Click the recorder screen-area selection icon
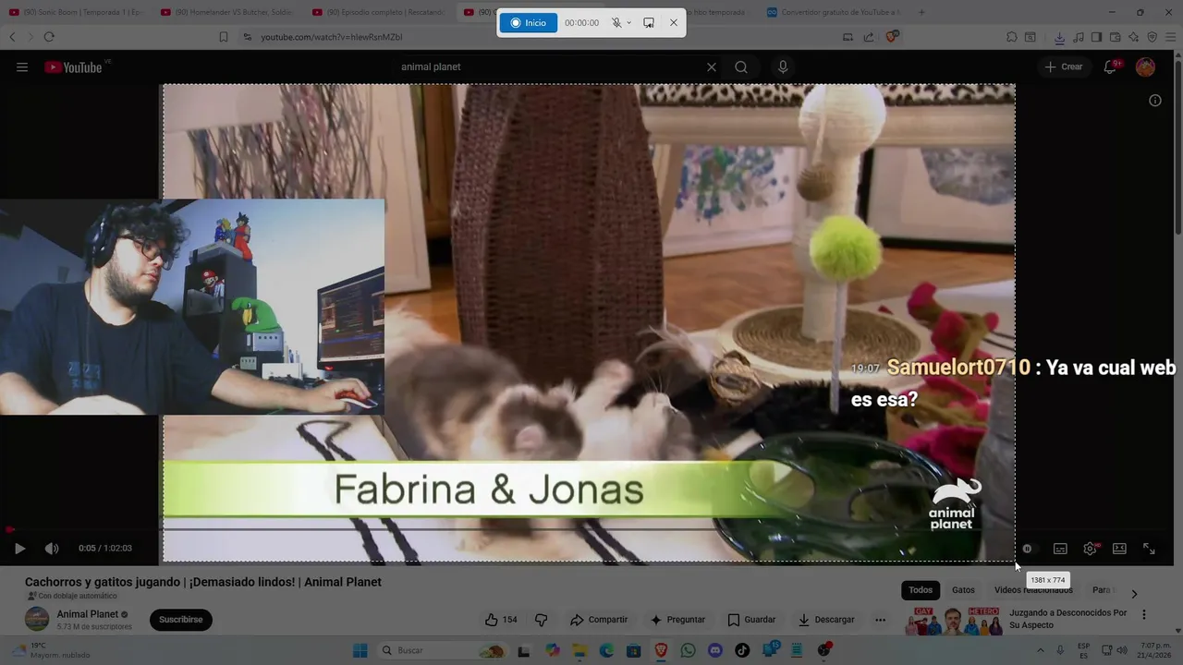The width and height of the screenshot is (1183, 665). [x=649, y=22]
